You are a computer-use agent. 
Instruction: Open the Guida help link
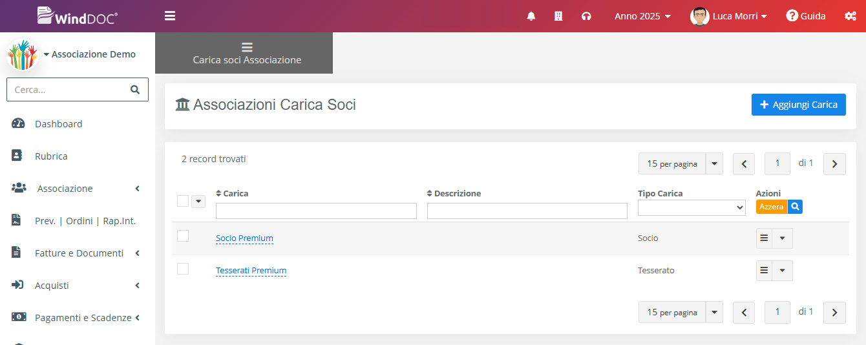coord(806,16)
